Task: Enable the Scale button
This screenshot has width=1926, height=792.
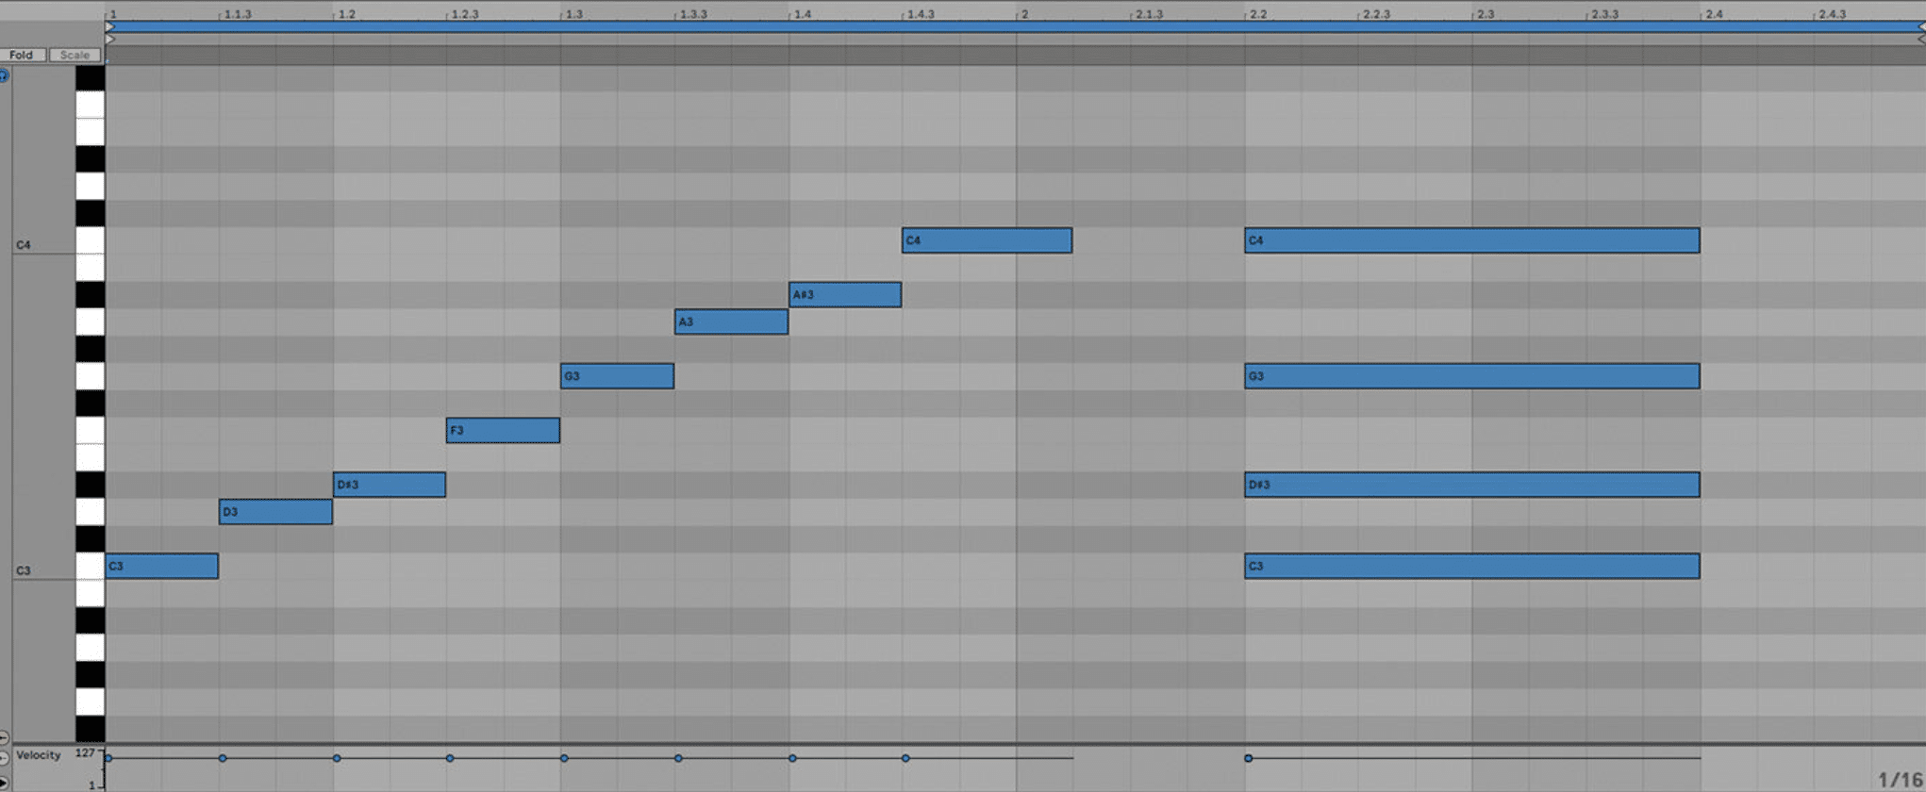Action: pyautogui.click(x=75, y=55)
